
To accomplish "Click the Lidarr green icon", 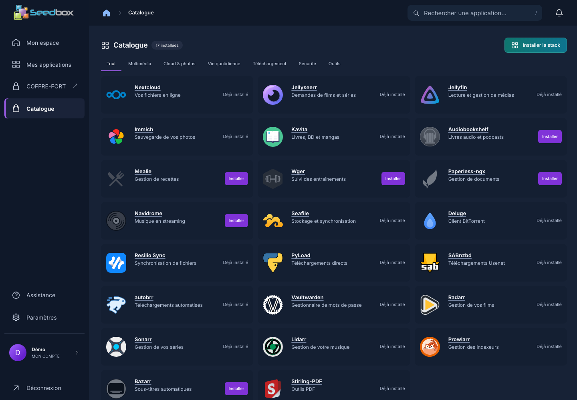I will [x=273, y=347].
